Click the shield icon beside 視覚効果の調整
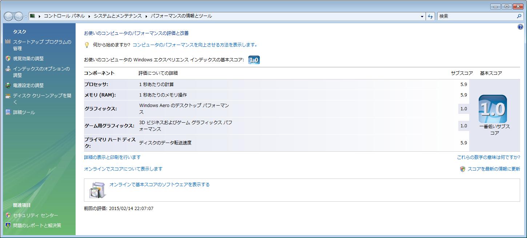The height and width of the screenshot is (238, 527). 8,58
